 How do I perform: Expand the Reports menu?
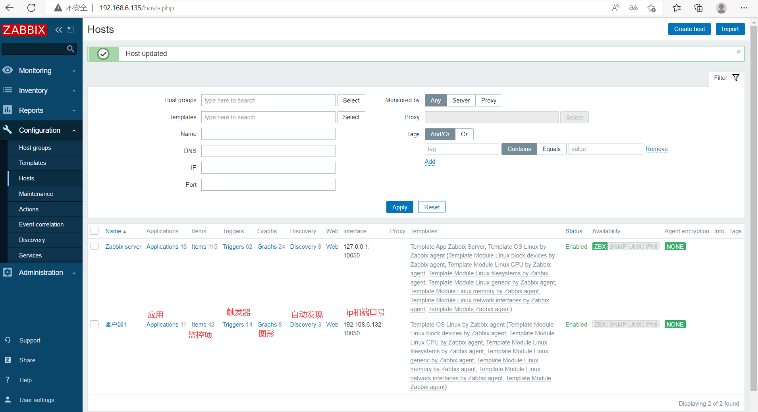coord(41,110)
